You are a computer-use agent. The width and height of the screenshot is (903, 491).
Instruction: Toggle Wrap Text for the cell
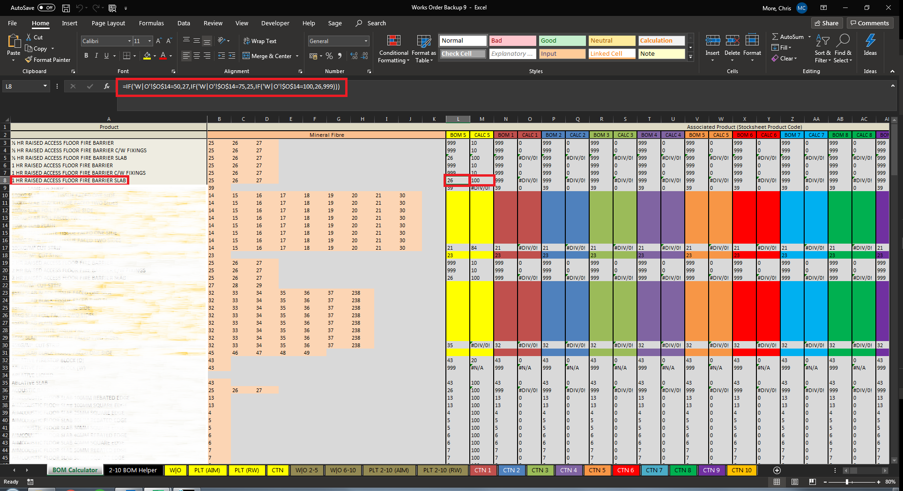(260, 41)
